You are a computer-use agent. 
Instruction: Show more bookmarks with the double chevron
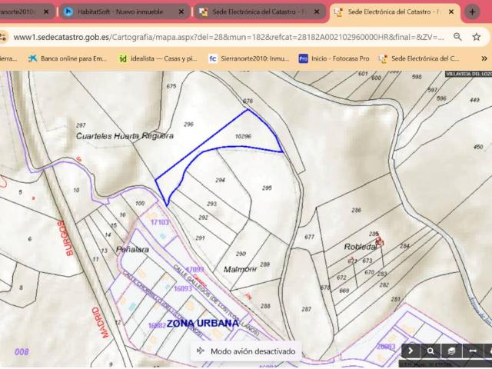pyautogui.click(x=484, y=58)
